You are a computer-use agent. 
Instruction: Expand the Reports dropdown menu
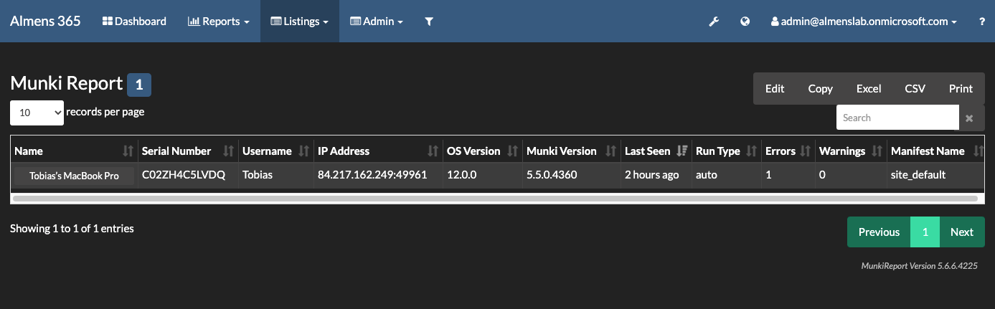pos(219,22)
